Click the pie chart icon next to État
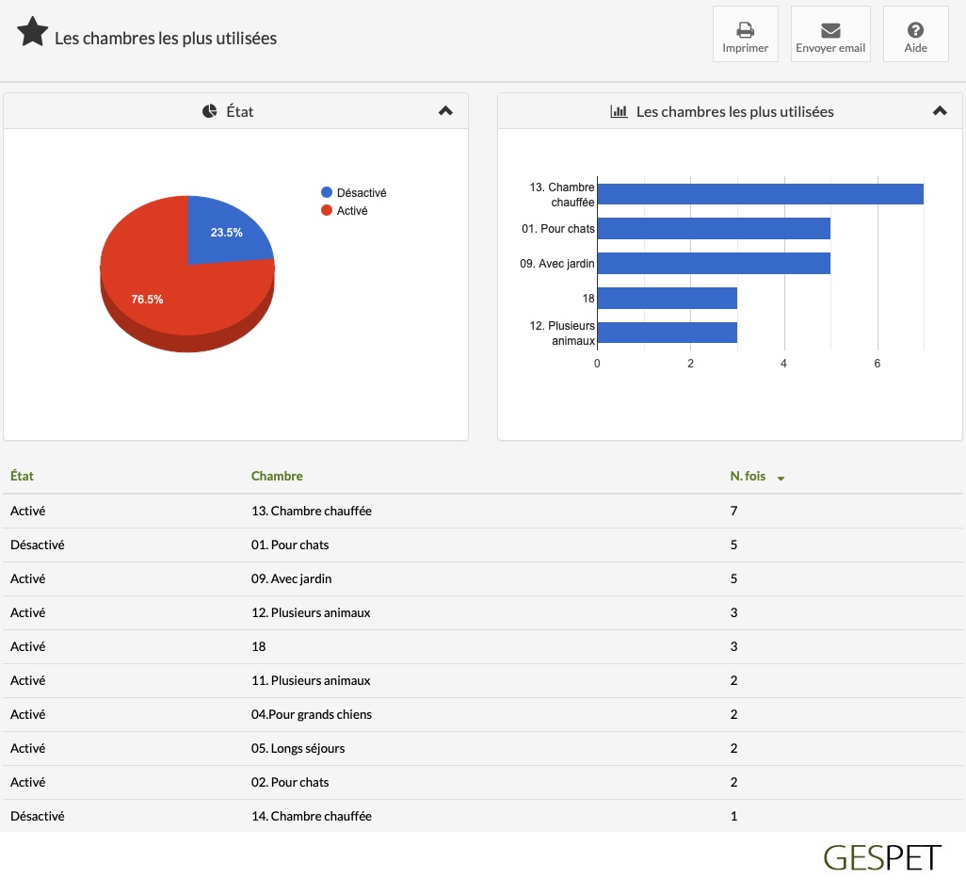This screenshot has width=966, height=895. pos(209,111)
